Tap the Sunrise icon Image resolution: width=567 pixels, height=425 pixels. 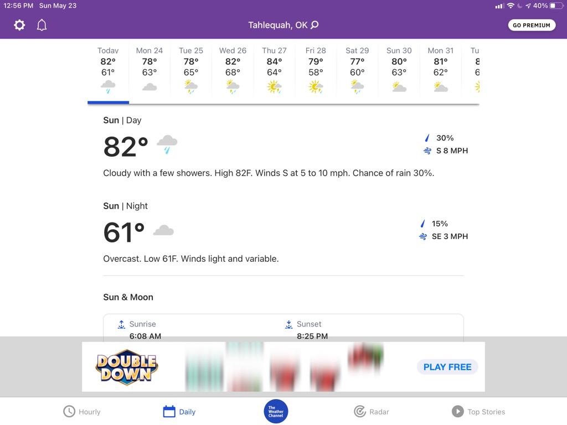121,324
